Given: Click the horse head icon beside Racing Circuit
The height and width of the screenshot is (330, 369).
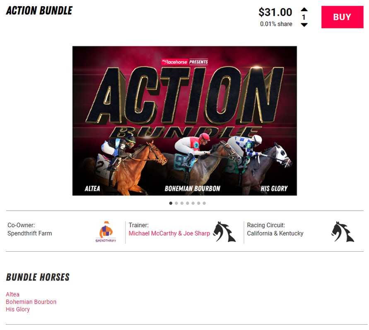Looking at the screenshot, I should click(x=342, y=232).
